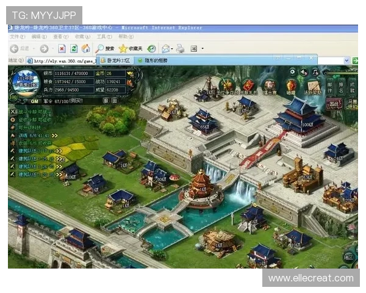The width and height of the screenshot is (366, 293).
Task: Click inside the address bar URL field
Action: [x=61, y=61]
